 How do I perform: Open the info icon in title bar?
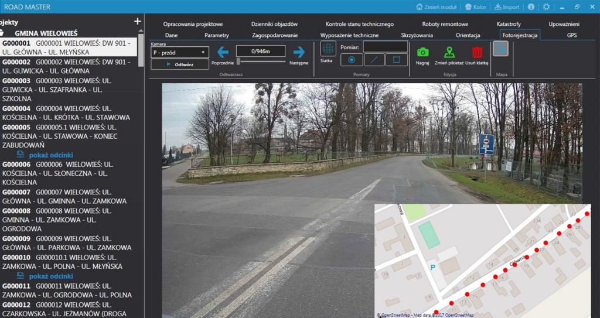pyautogui.click(x=531, y=7)
